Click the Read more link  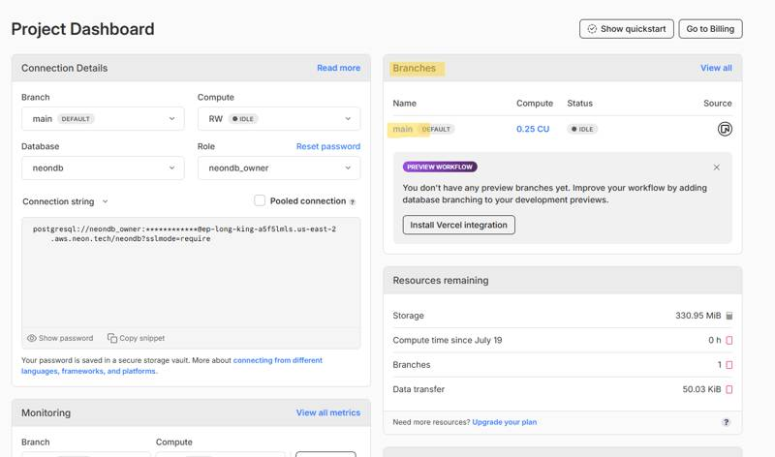[x=338, y=68]
